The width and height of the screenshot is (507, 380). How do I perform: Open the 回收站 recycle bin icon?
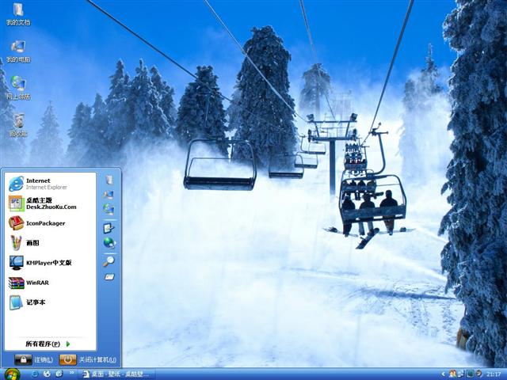[x=18, y=125]
